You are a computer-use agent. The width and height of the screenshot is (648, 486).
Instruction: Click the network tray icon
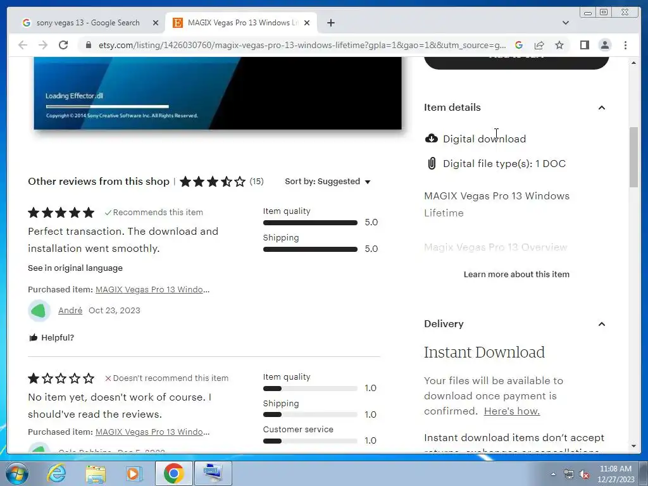[569, 474]
